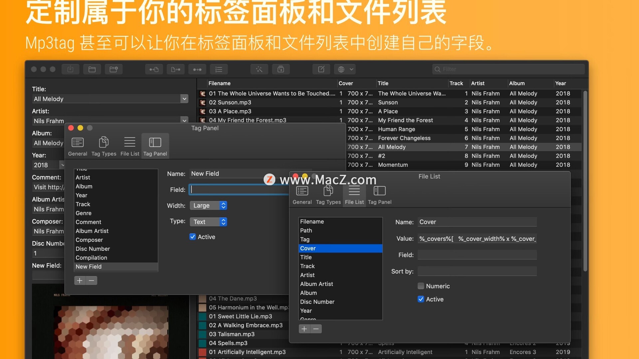
Task: Select file 03 A Place.mp3
Action: (230, 111)
